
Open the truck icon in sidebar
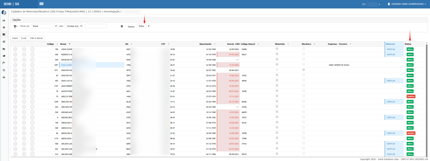pos(4,56)
